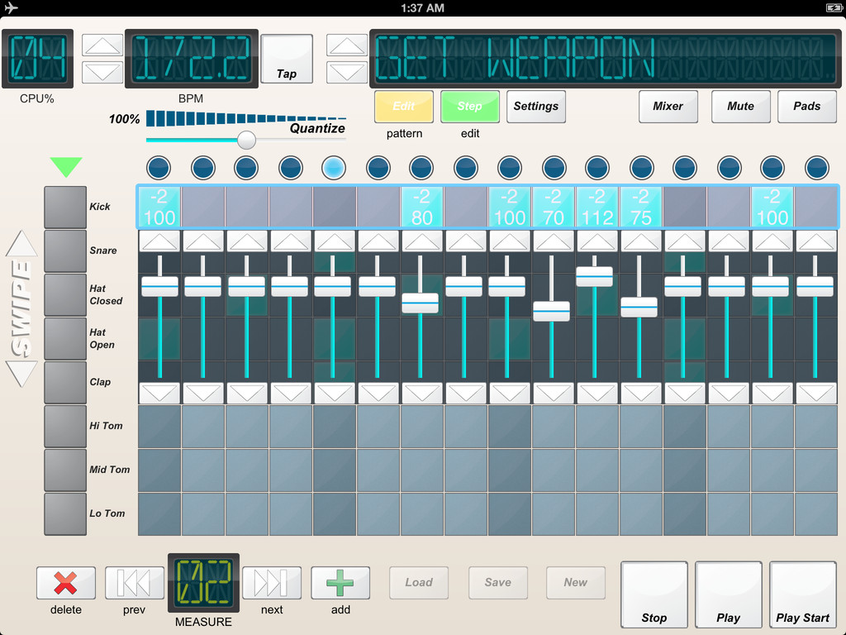Select the ninth step indicator circle
The image size is (846, 635).
[x=509, y=168]
